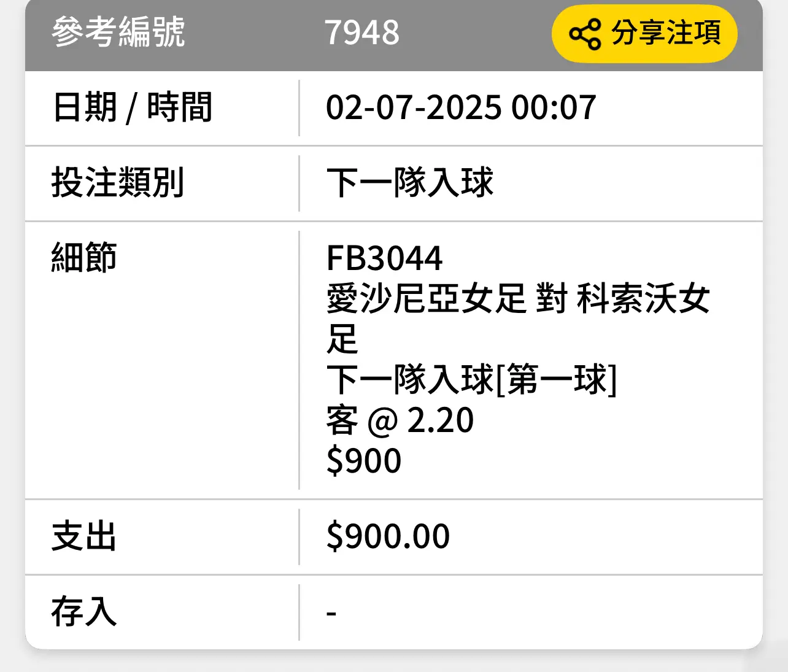Select bet type value 下一隊入球
The image size is (788, 672).
409,183
